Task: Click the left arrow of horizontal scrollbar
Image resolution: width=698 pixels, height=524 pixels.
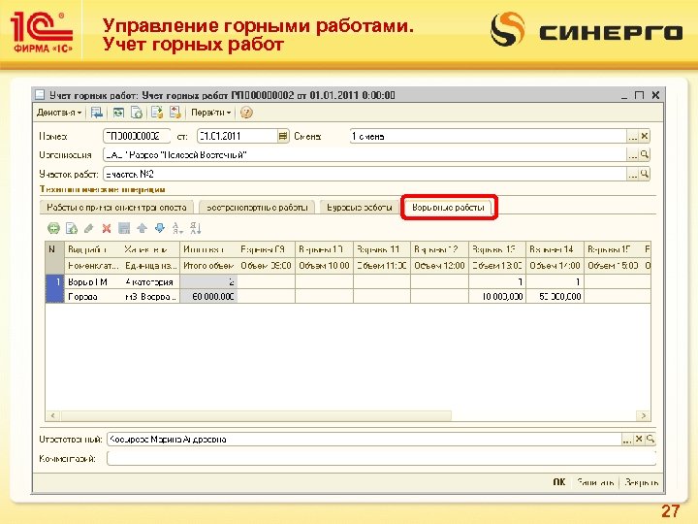Action: click(53, 415)
